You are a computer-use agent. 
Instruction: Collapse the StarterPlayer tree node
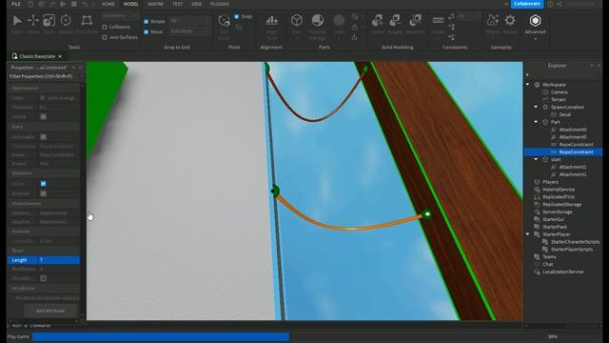click(528, 234)
